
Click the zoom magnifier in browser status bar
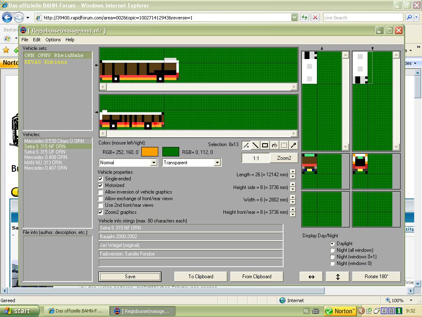(x=388, y=300)
